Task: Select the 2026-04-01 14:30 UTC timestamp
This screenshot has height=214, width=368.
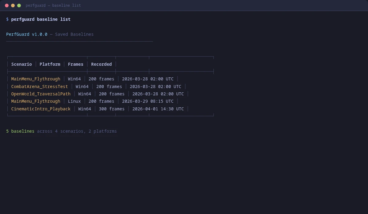Action: [158, 109]
